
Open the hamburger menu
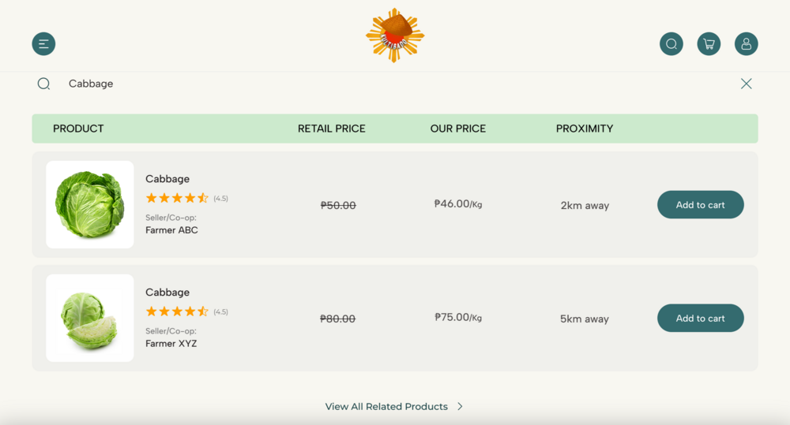(43, 44)
